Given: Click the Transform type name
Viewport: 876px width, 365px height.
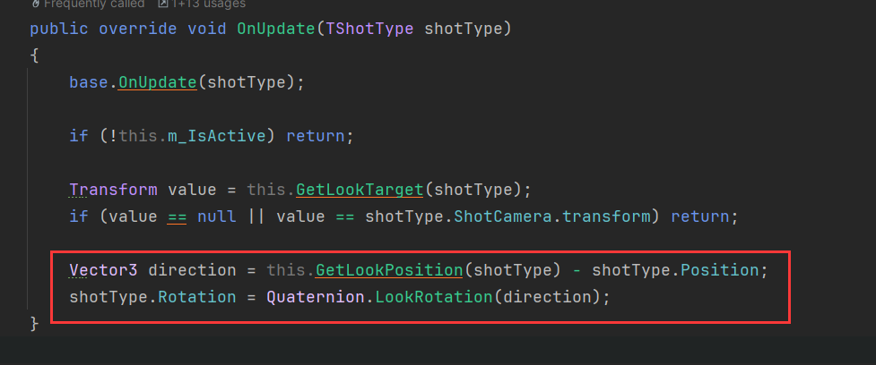Looking at the screenshot, I should pyautogui.click(x=113, y=190).
